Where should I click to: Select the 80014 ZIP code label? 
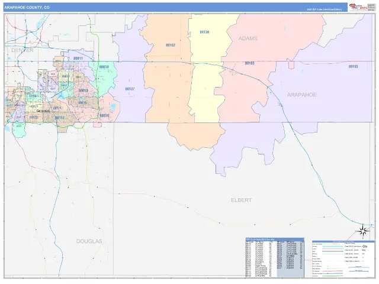pos(57,108)
